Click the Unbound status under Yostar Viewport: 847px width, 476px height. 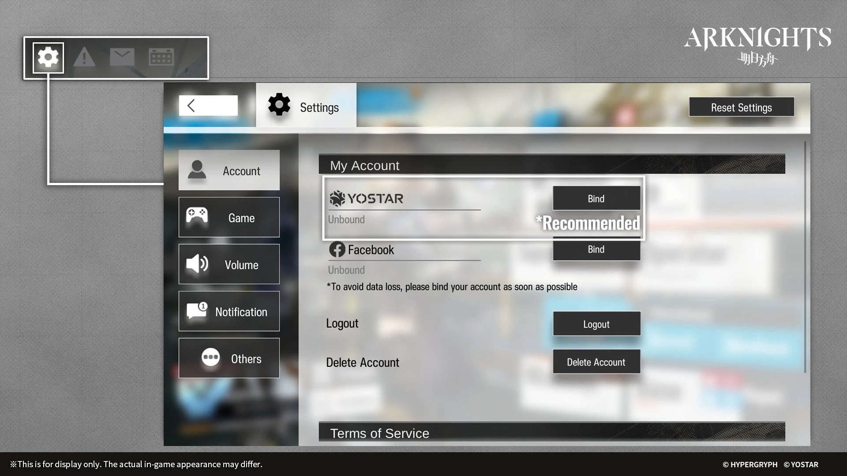pyautogui.click(x=346, y=219)
